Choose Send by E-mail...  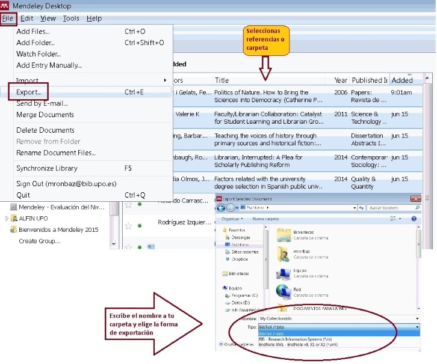click(86, 103)
